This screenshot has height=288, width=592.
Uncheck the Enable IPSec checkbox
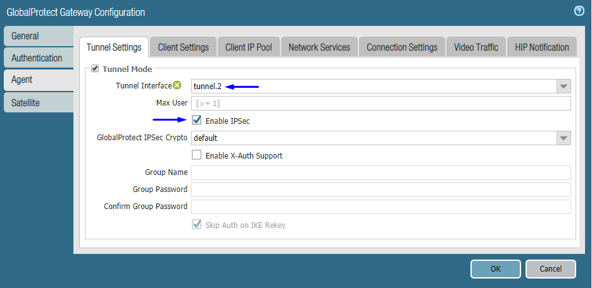tap(197, 121)
